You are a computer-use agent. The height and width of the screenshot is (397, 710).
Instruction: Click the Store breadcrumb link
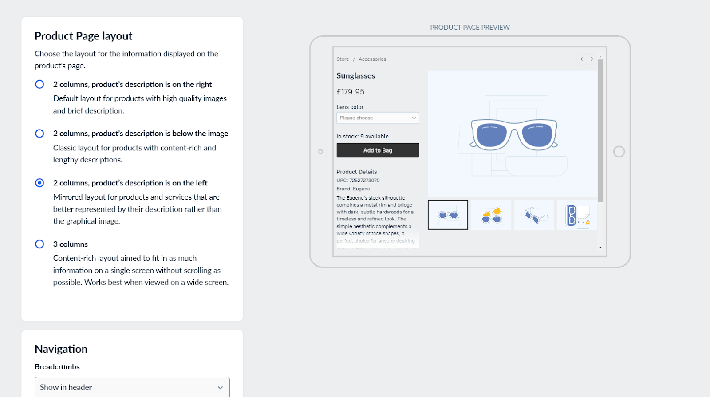343,59
